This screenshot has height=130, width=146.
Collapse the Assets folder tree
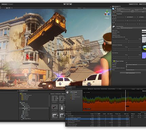tap(19, 103)
